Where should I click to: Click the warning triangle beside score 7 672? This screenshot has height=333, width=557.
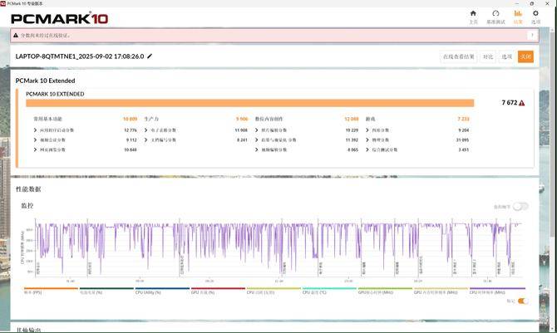pyautogui.click(x=522, y=103)
